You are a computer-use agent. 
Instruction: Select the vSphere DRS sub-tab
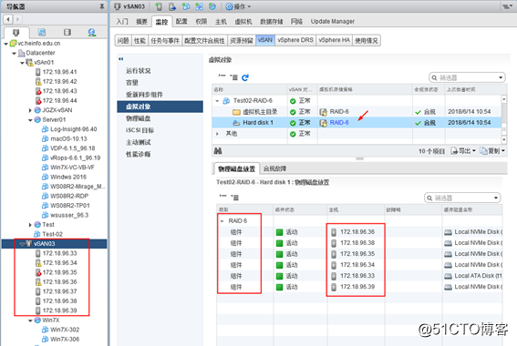[295, 40]
